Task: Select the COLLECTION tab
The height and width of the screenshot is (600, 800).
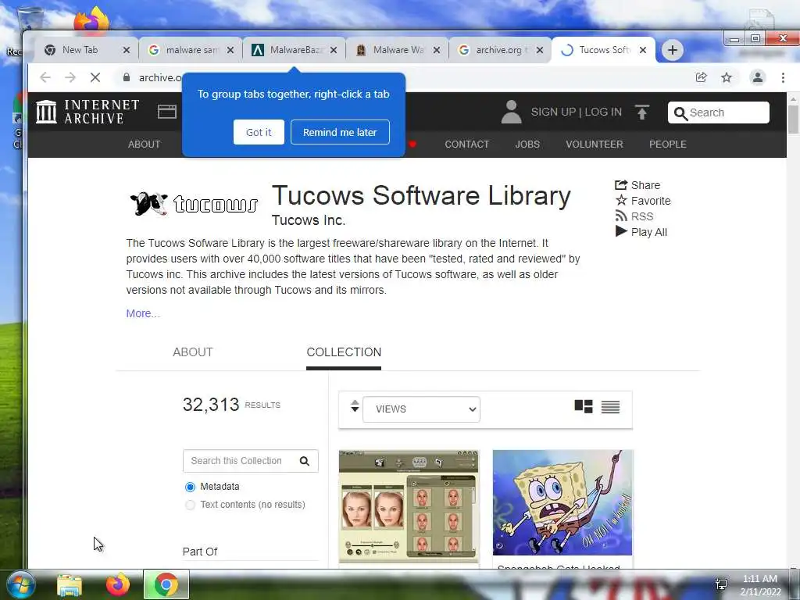Action: click(x=344, y=352)
